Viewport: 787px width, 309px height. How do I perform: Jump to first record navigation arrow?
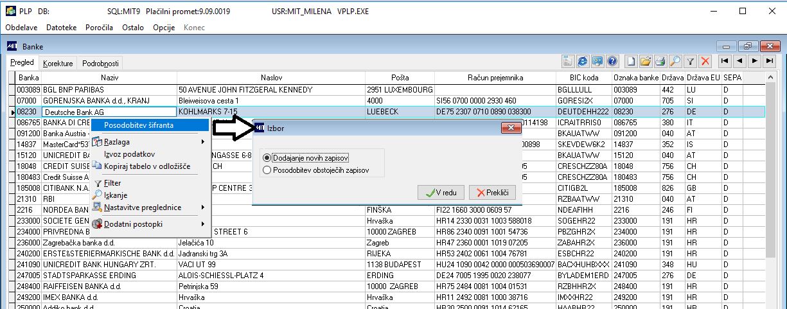tap(725, 61)
